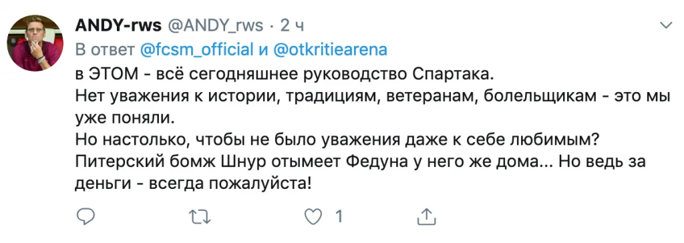Open the share tweet upload icon
The height and width of the screenshot is (243, 684).
coord(427,216)
